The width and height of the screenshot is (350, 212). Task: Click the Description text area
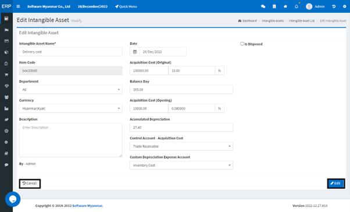tap(70, 140)
